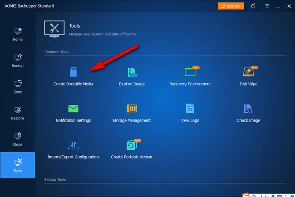The height and width of the screenshot is (197, 295).
Task: Open the notifications bell
Action: (x=253, y=6)
